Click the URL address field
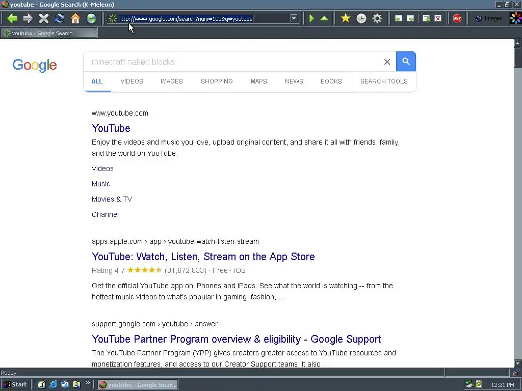The image size is (522, 391). (203, 19)
